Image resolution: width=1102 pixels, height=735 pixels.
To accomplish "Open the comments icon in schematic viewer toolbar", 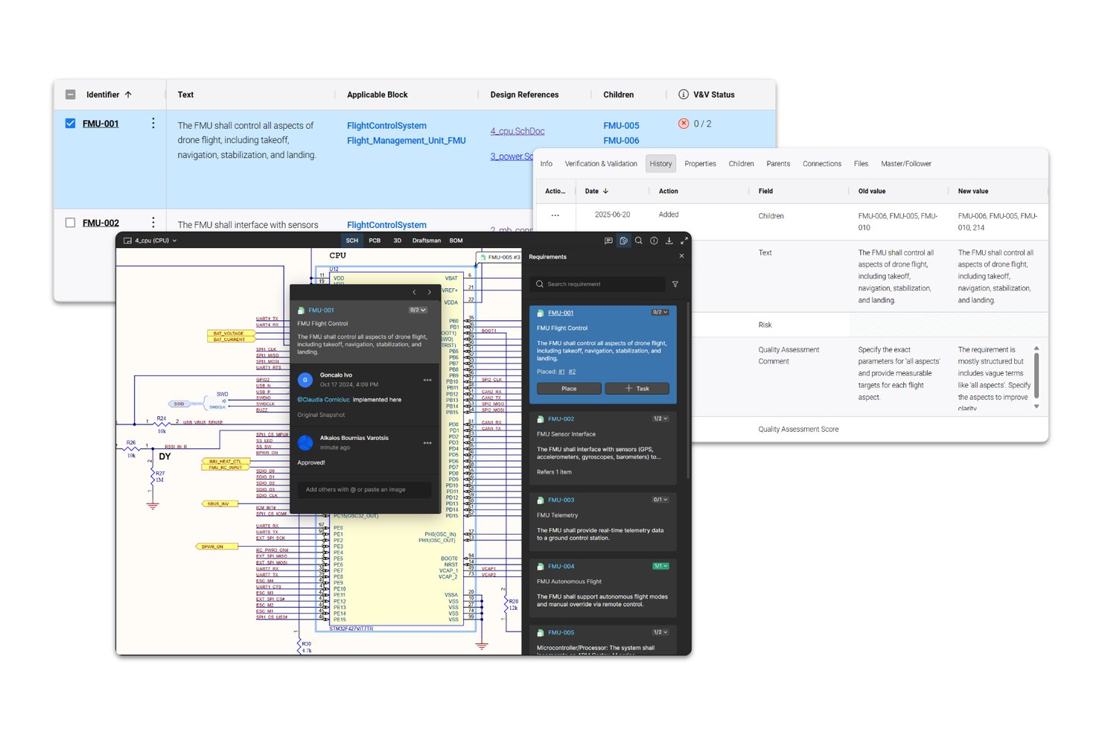I will 608,241.
